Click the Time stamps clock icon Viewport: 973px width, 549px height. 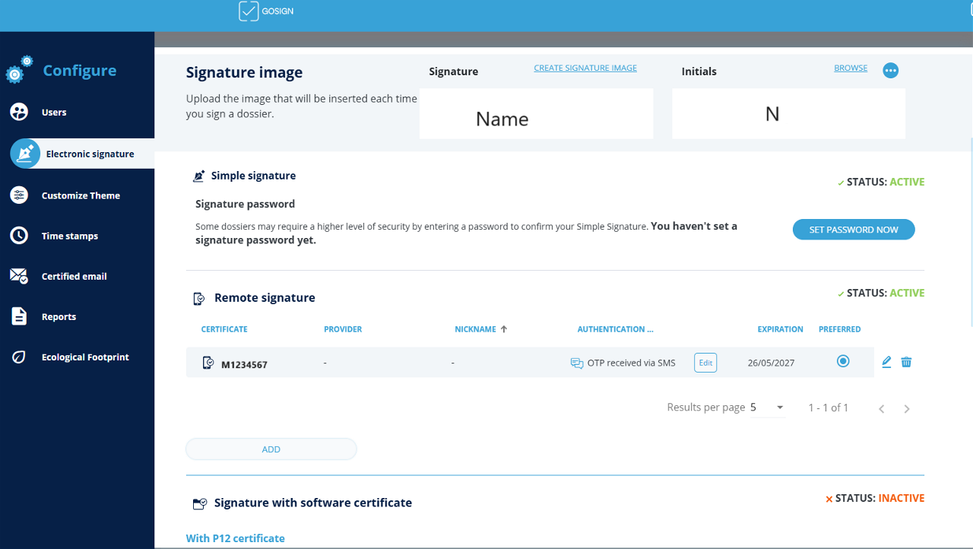[x=19, y=236]
